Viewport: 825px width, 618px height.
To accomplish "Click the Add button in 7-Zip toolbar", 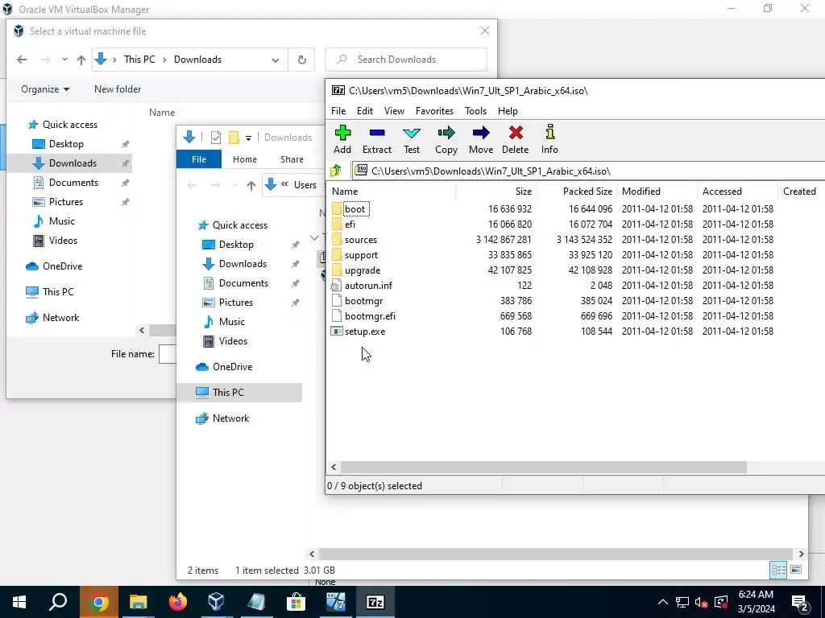I will (342, 140).
